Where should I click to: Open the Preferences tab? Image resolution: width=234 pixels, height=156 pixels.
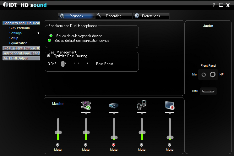click(x=151, y=16)
